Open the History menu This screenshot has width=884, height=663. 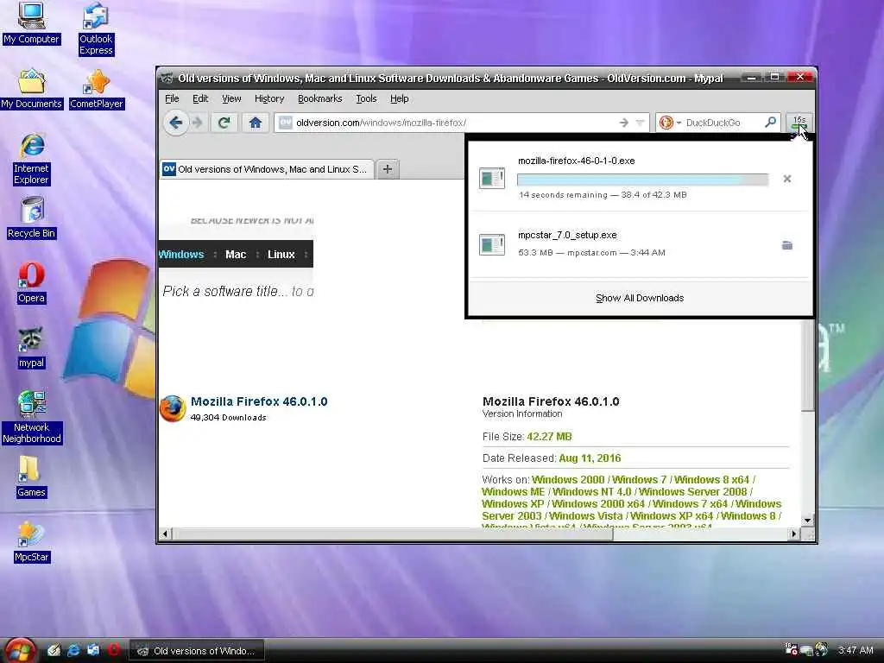tap(269, 98)
